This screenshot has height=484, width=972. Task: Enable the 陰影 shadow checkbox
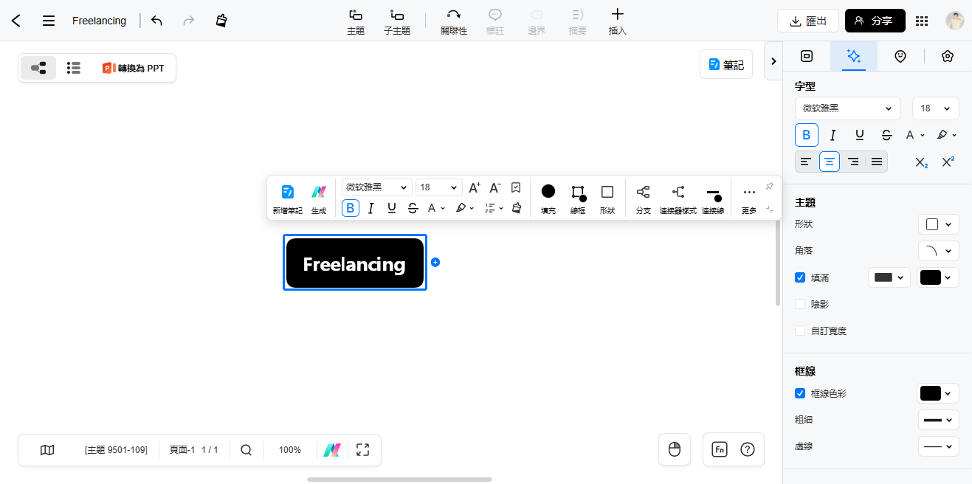pos(800,304)
